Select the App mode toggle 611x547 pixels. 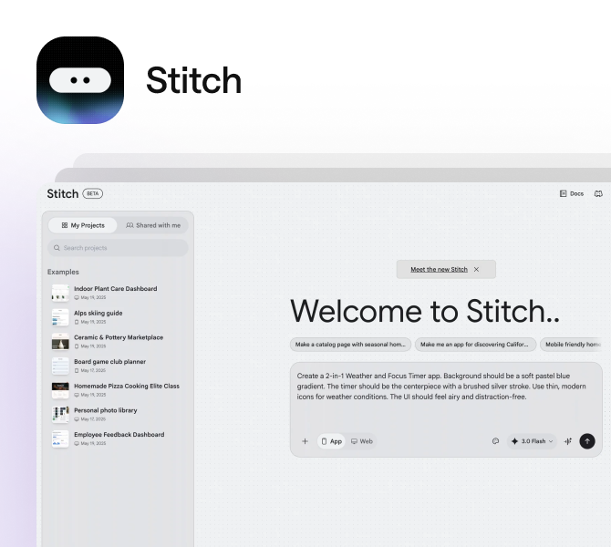pos(331,441)
